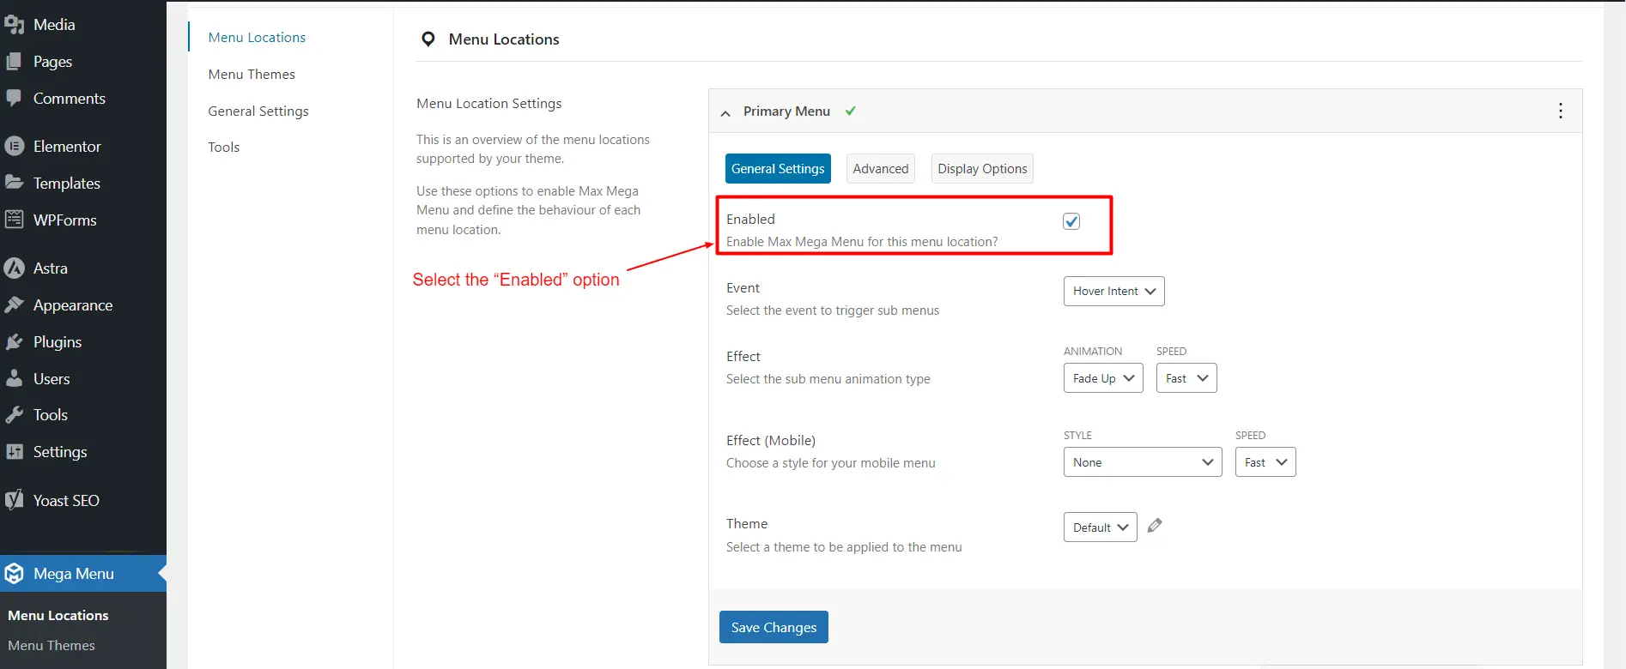Click the Media sidebar icon
1626x669 pixels.
click(14, 25)
